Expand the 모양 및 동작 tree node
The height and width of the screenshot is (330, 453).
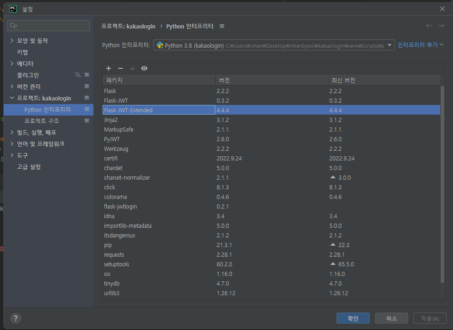point(12,40)
